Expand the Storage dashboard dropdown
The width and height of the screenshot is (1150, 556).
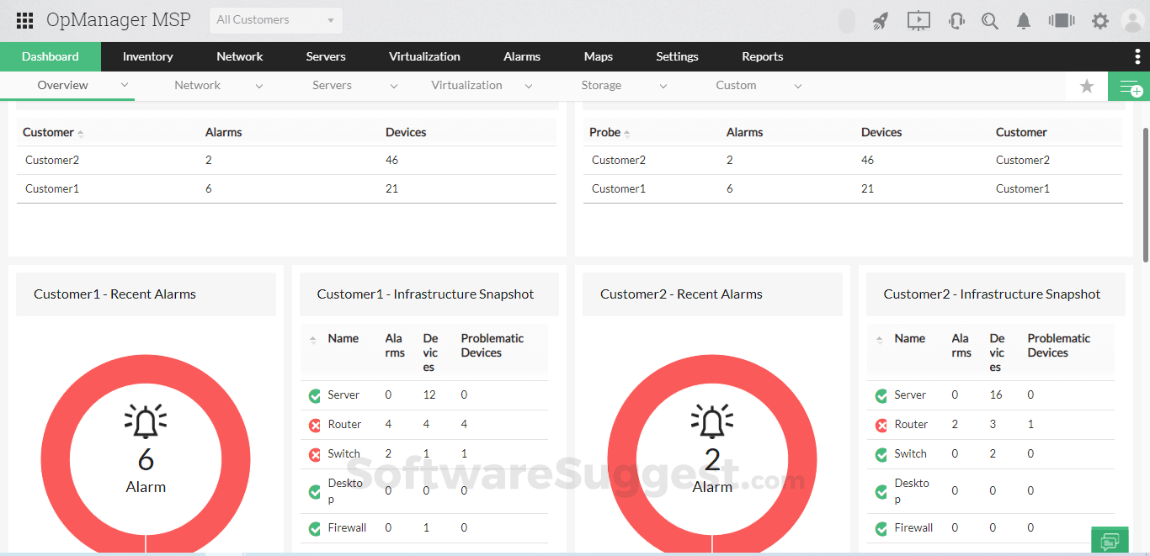point(663,85)
